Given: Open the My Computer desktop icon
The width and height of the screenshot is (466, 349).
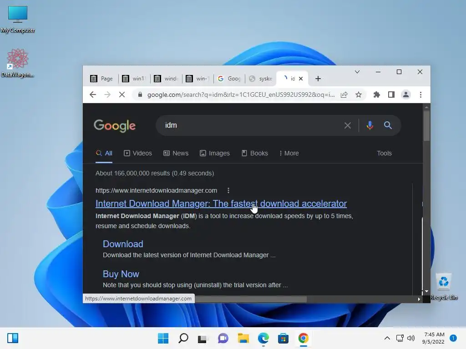Looking at the screenshot, I should (x=18, y=19).
